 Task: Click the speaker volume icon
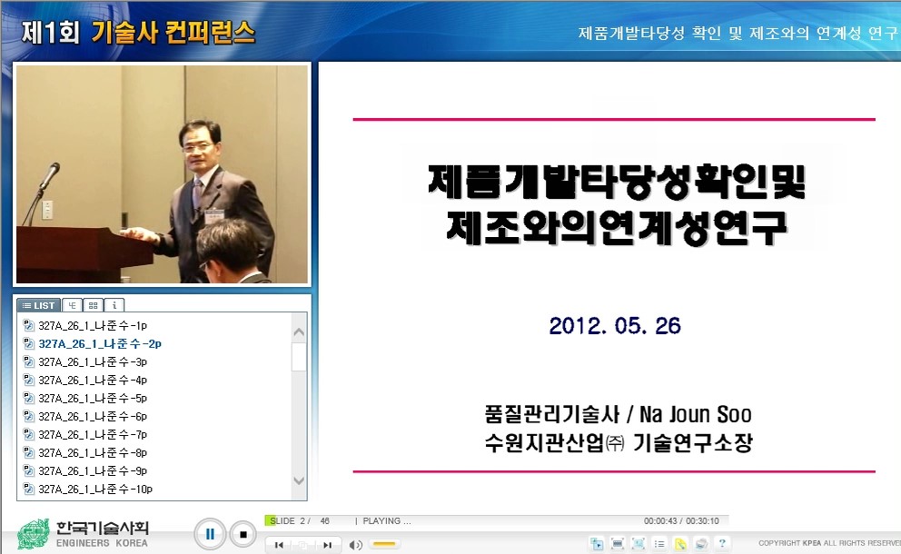354,544
